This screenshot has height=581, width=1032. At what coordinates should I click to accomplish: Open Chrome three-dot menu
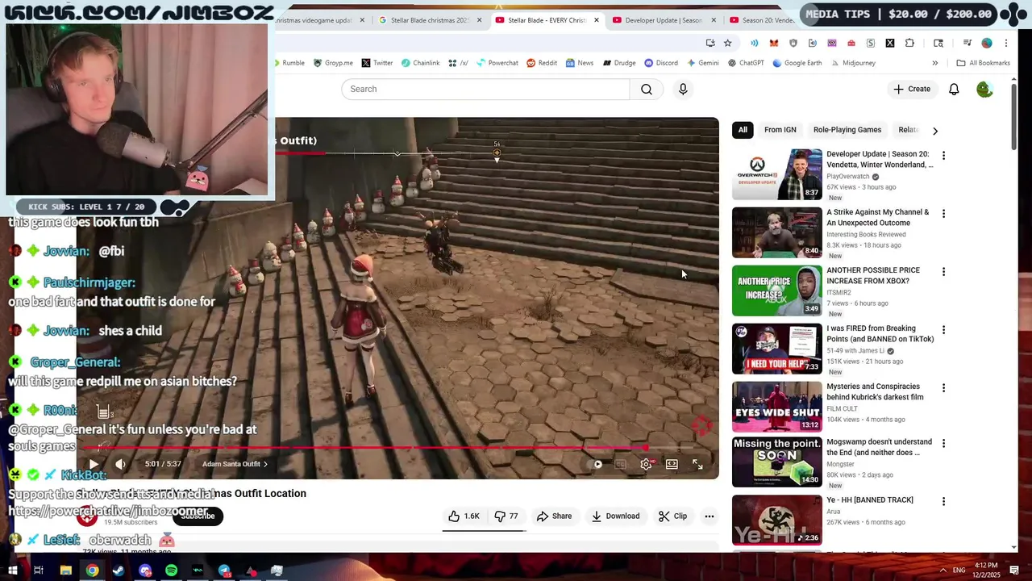[1006, 43]
